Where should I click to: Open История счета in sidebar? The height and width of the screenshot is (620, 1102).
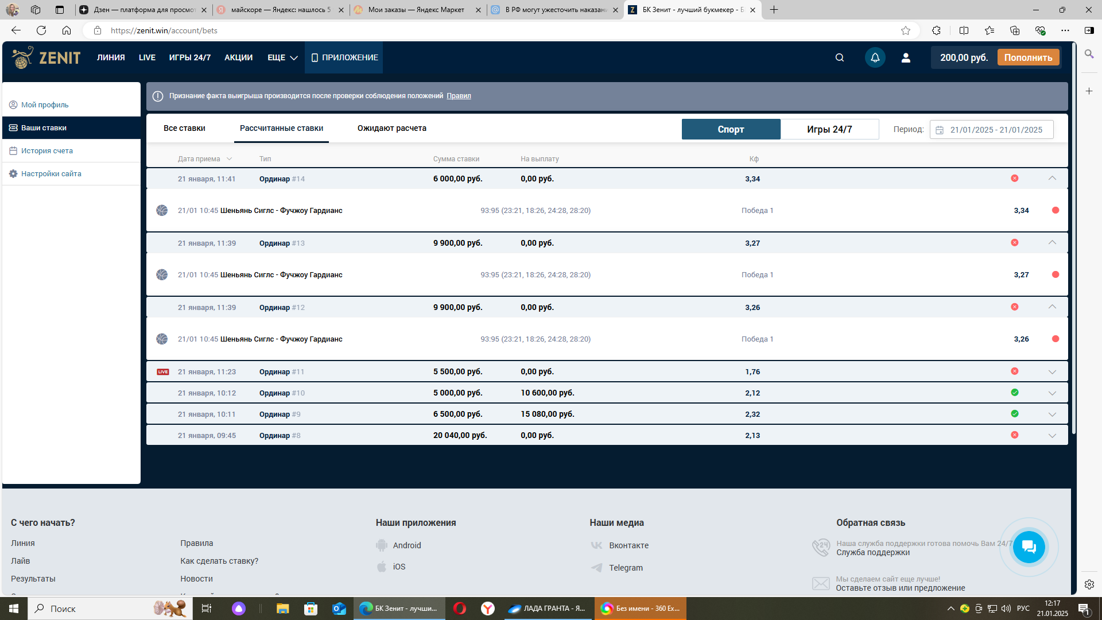pyautogui.click(x=46, y=150)
